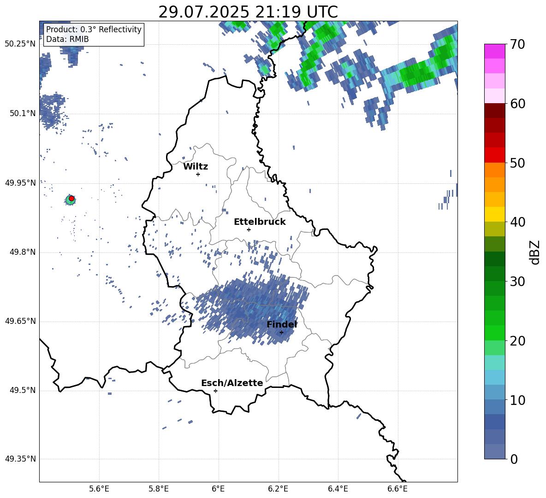Click the 0 colorbar tick label
Image resolution: width=546 pixels, height=498 pixels.
(x=514, y=459)
